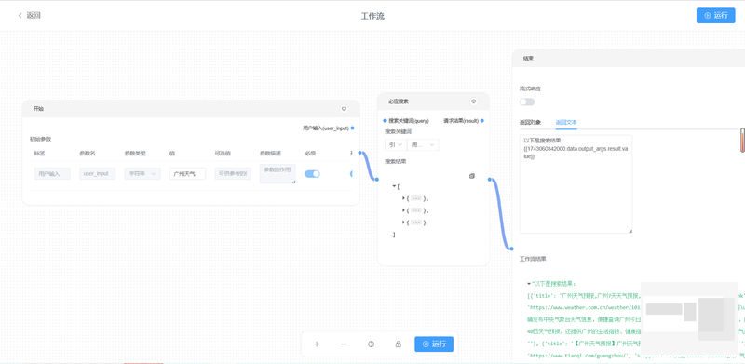Click the 返回文本 template textarea
This screenshot has height=364, width=745.
(576, 184)
